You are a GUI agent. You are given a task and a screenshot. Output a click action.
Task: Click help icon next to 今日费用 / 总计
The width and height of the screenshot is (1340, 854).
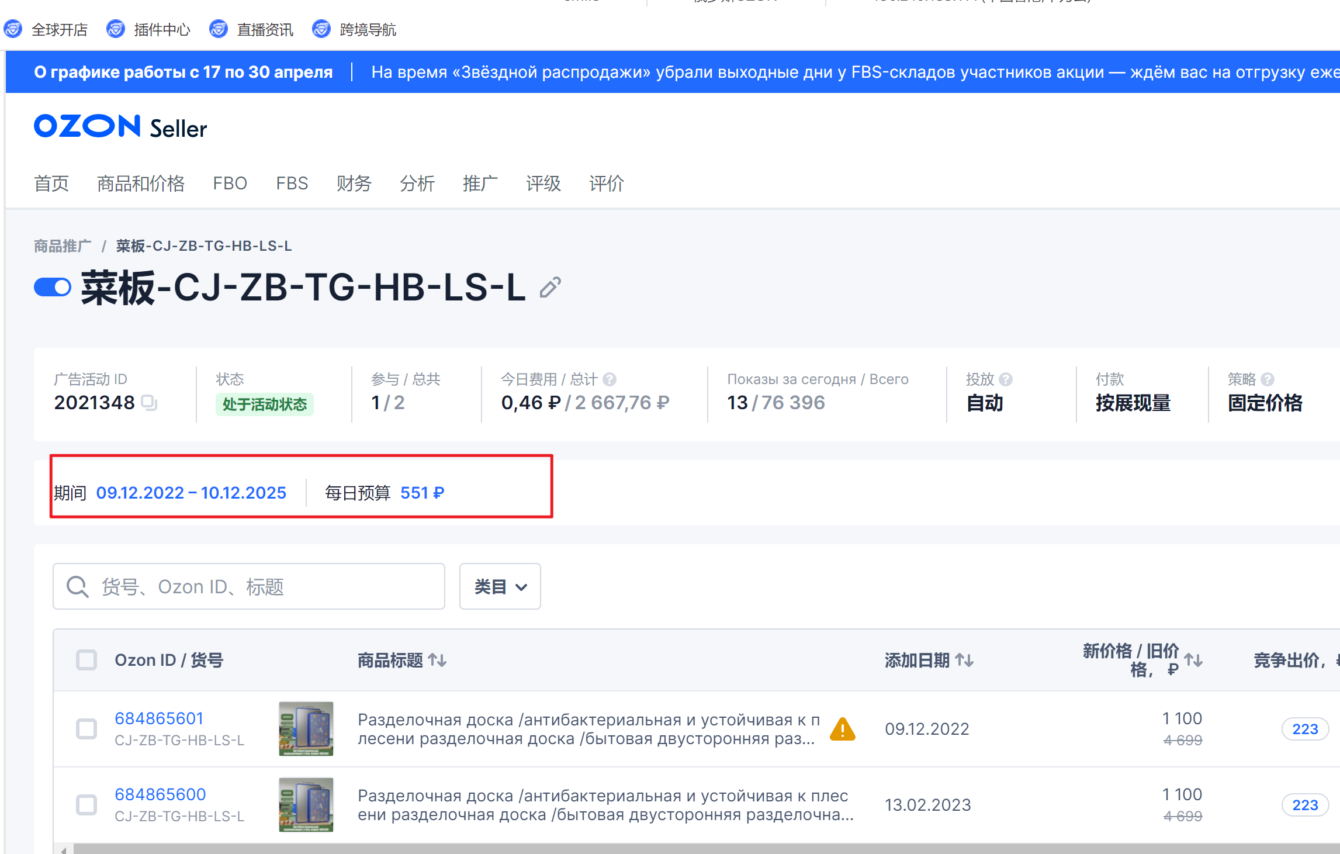point(610,379)
